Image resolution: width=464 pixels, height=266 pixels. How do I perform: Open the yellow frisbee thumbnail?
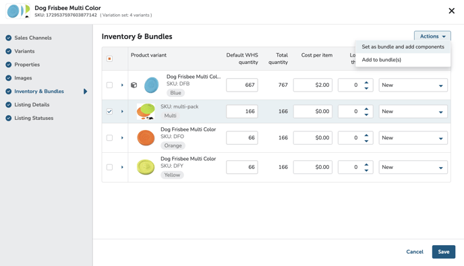pos(146,167)
